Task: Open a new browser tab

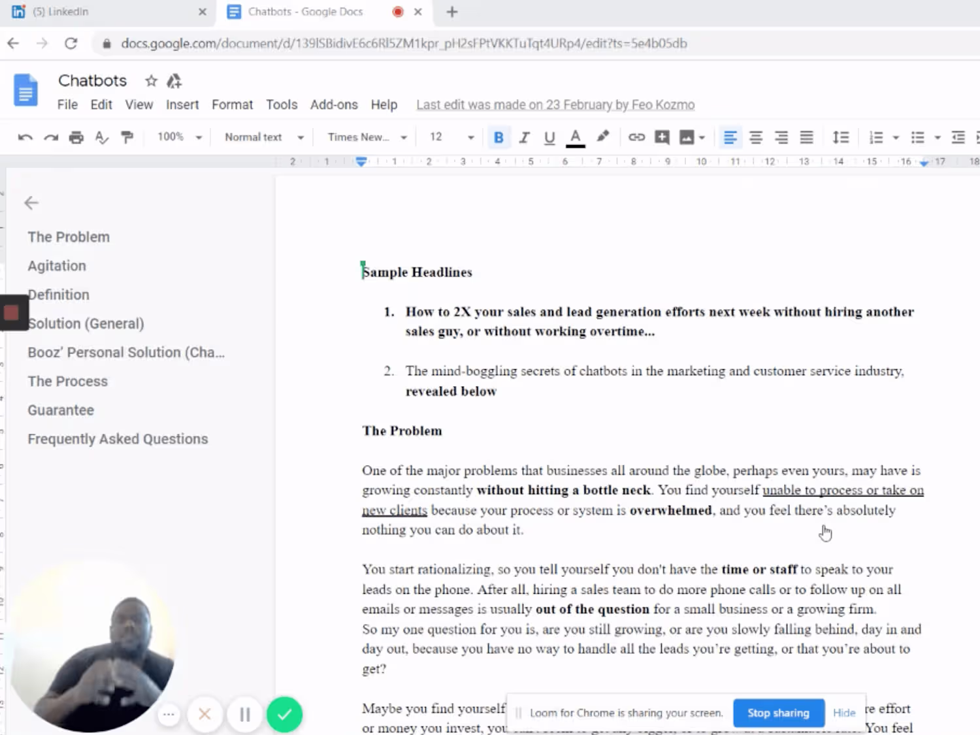Action: 452,12
